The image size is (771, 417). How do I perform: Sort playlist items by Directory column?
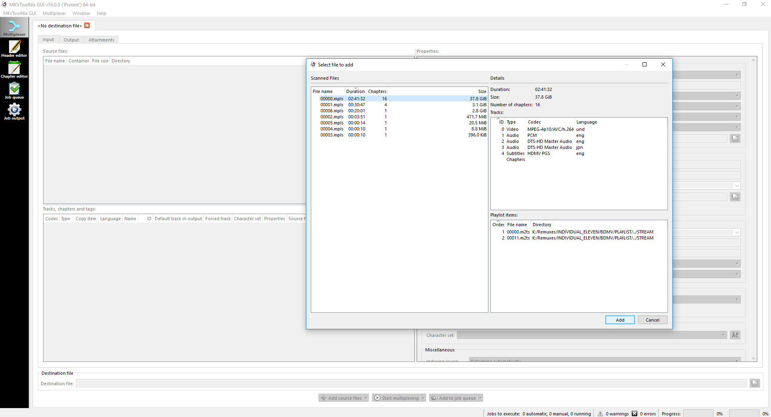click(599, 225)
